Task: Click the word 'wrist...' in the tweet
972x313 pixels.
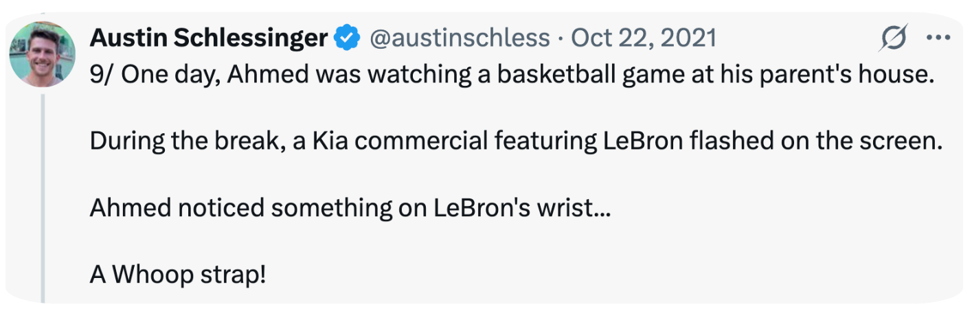Action: [x=572, y=209]
